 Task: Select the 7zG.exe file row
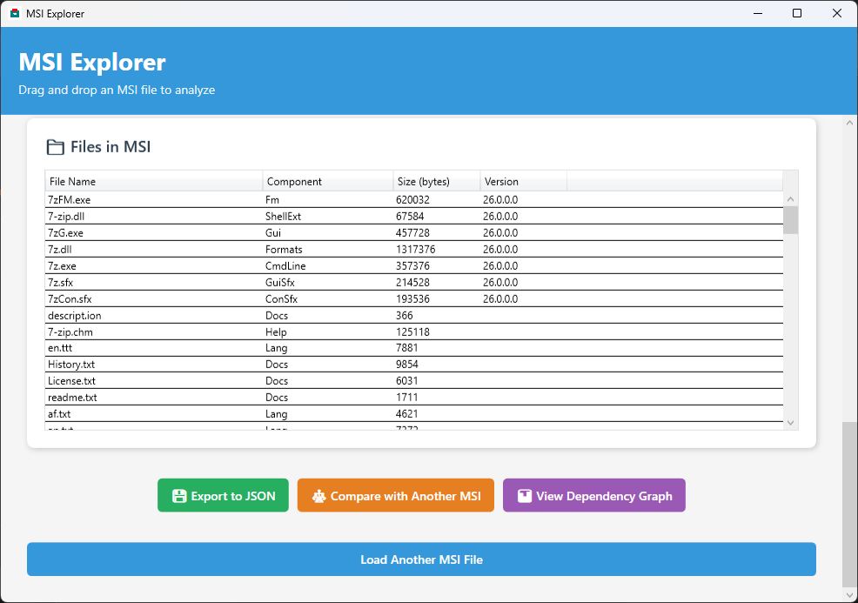[x=414, y=232]
